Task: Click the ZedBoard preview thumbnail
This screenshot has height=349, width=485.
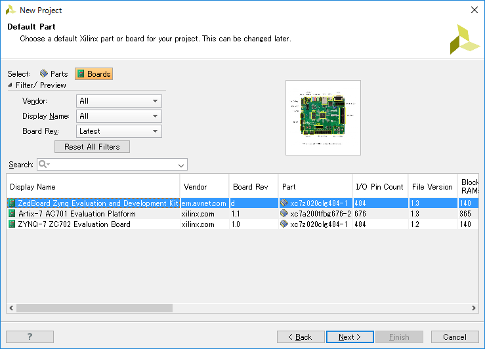Action: [x=323, y=118]
